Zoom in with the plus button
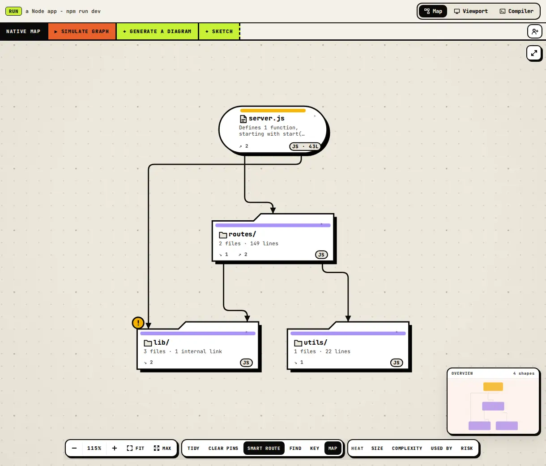 point(115,448)
